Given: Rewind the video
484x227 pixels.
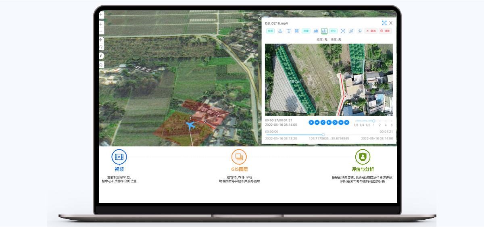Looking at the screenshot, I should pos(317,122).
